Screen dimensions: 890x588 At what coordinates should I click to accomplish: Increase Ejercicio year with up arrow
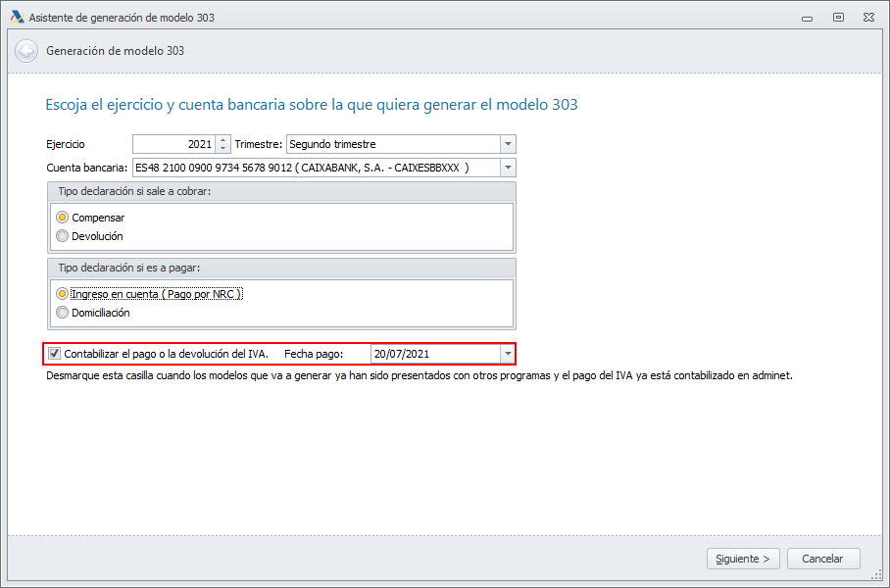point(223,140)
